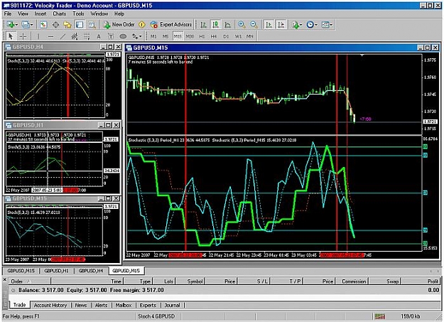Expand New Chart dropdown arrow
The width and height of the screenshot is (444, 322).
pyautogui.click(x=17, y=25)
